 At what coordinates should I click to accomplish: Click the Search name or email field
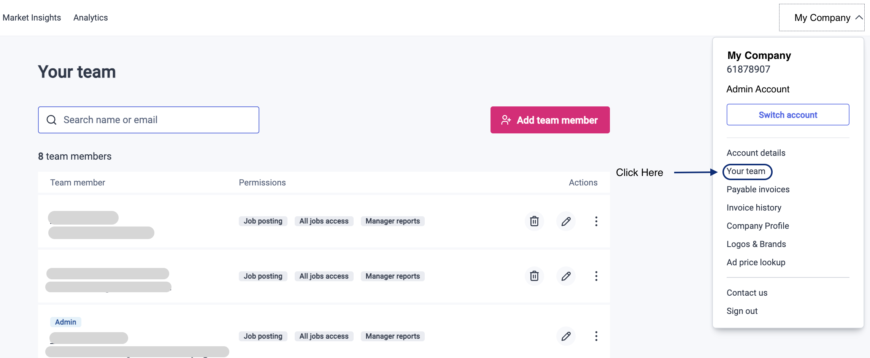[148, 120]
